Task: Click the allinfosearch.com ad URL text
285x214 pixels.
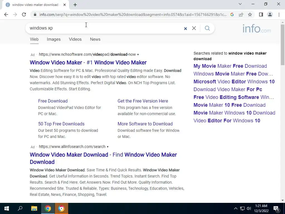Action: pyautogui.click(x=72, y=147)
